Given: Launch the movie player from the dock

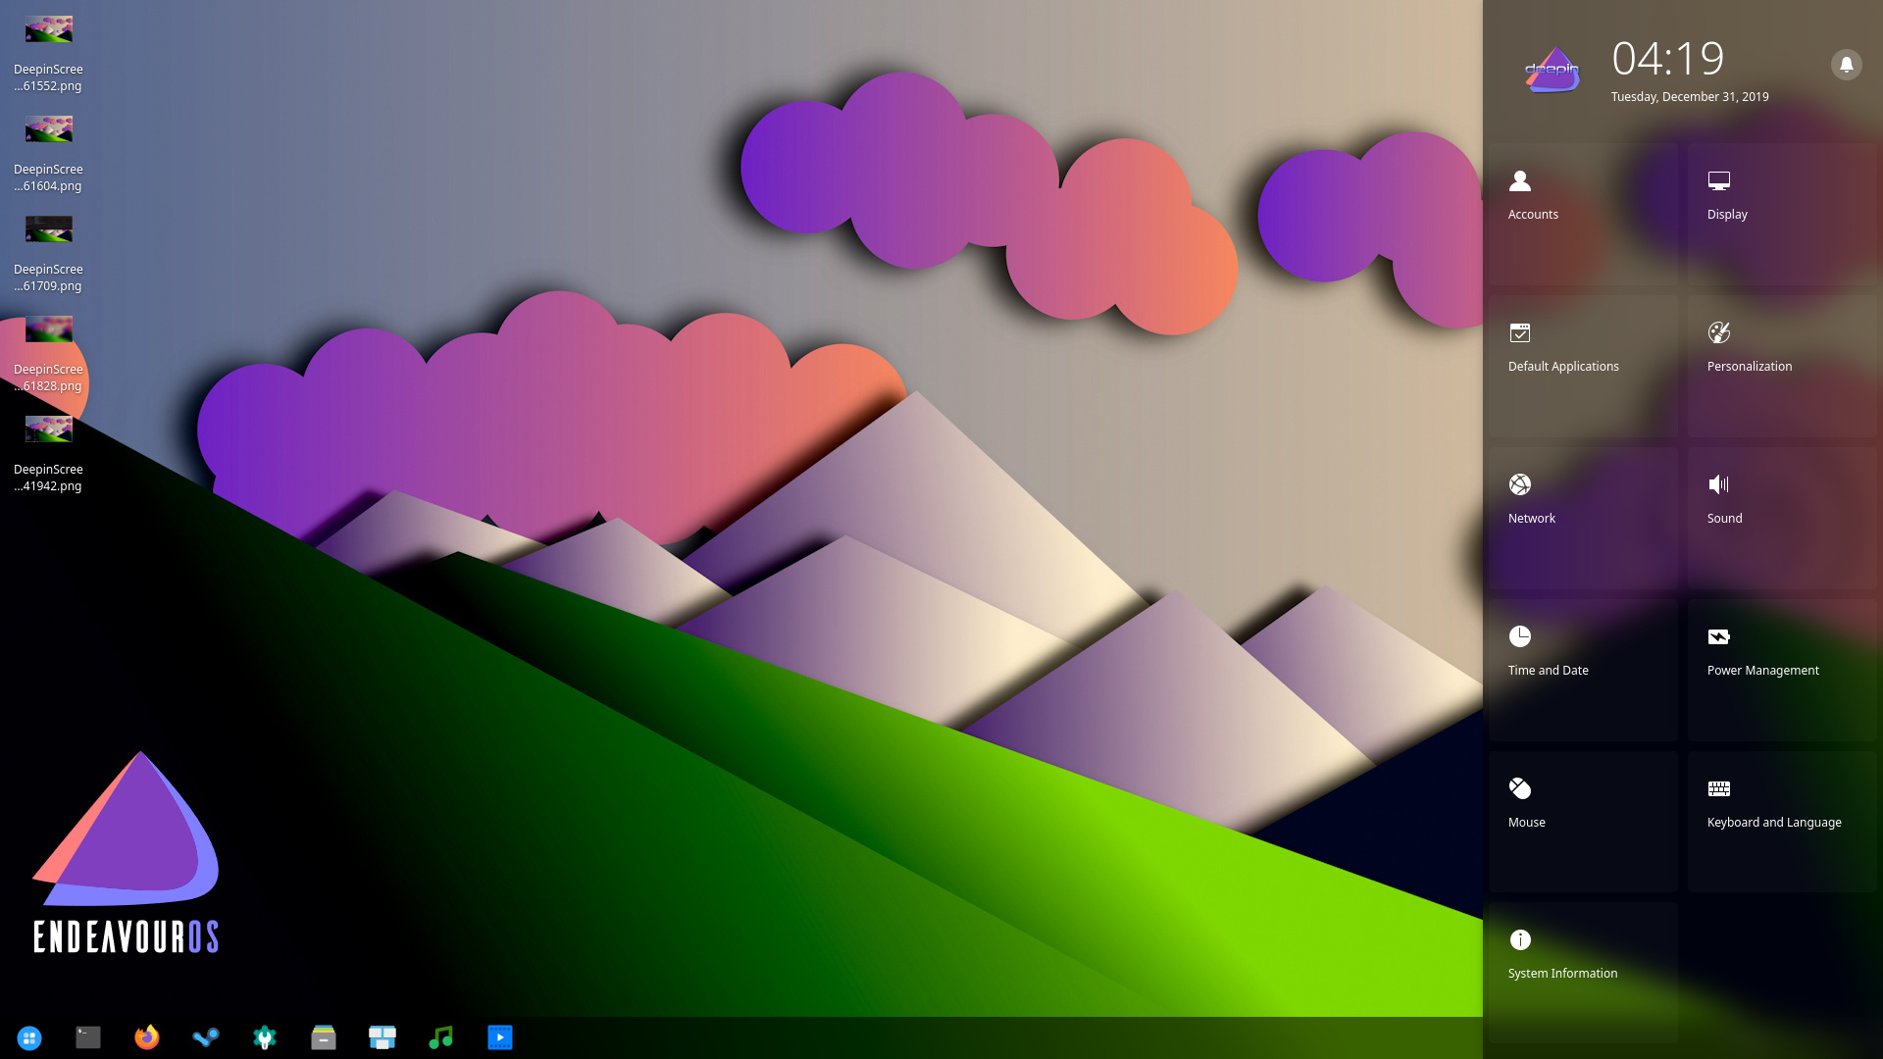Looking at the screenshot, I should coord(500,1037).
